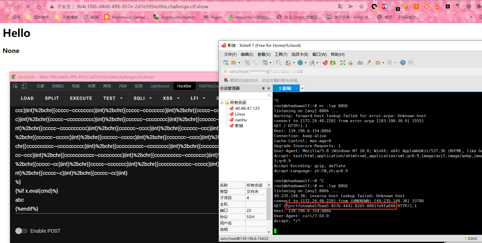Screen dimensions: 482x243
Task: Open session properties gear icon in Xshell
Action: pyautogui.click(x=265, y=63)
